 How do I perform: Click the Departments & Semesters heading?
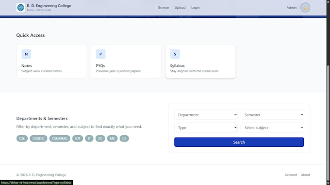pos(42,119)
